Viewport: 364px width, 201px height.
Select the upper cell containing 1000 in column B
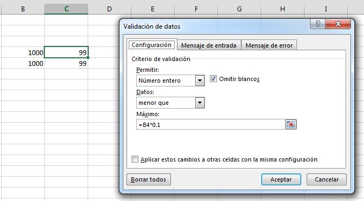tap(23, 52)
